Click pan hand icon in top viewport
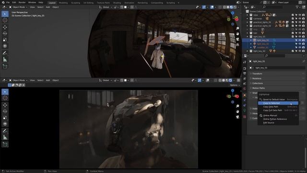 [x=237, y=34]
